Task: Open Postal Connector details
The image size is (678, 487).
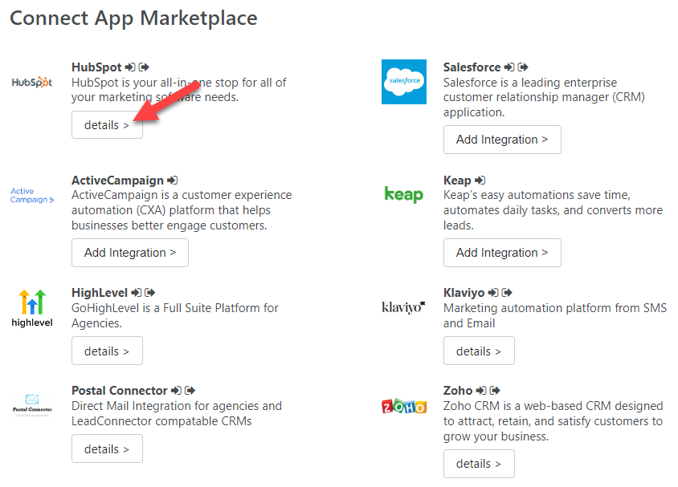Action: click(107, 449)
